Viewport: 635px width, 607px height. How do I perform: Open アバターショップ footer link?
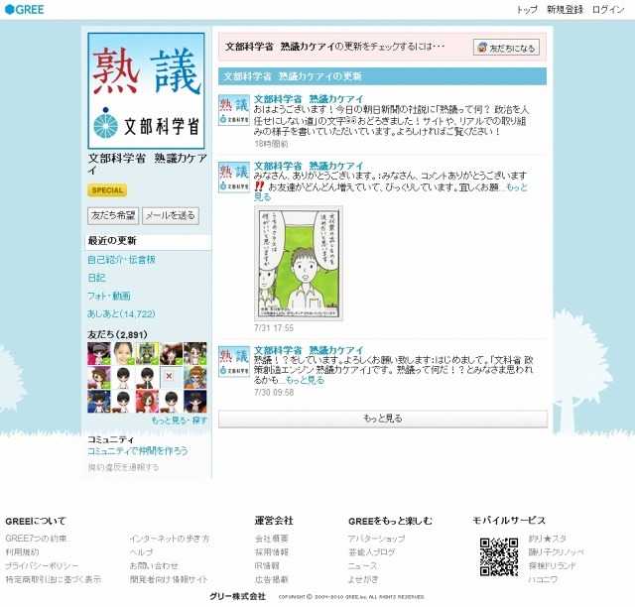tap(376, 539)
